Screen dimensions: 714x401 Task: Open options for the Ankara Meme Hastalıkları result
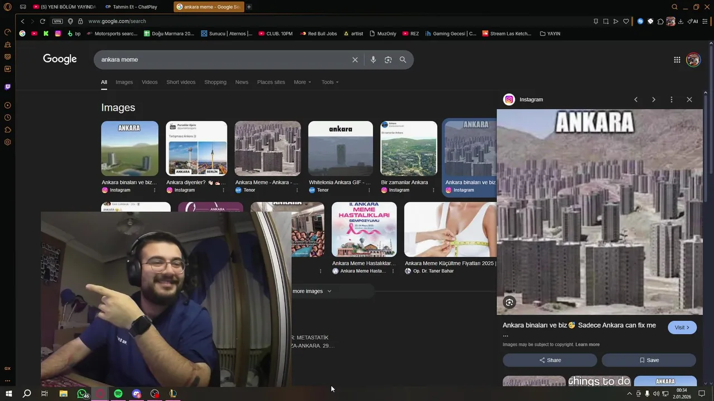[x=393, y=271]
